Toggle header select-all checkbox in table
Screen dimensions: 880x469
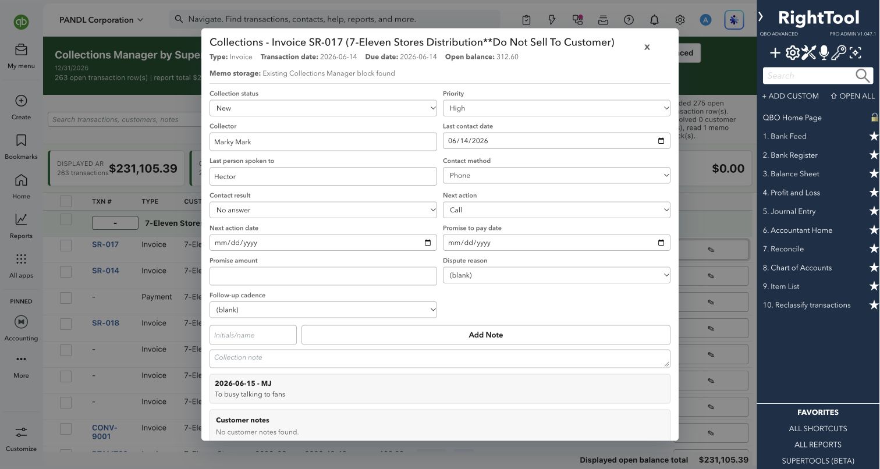point(66,201)
